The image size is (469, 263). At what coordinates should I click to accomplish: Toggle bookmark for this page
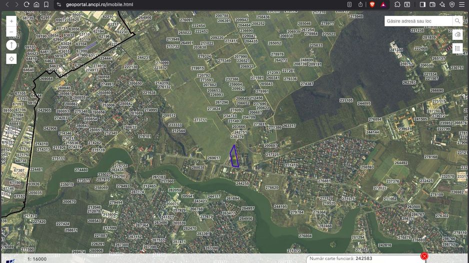pyautogui.click(x=46, y=4)
